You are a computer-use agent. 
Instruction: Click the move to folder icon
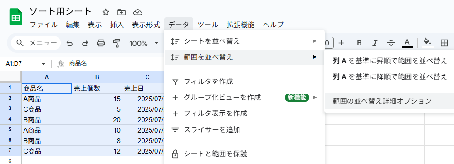122,12
